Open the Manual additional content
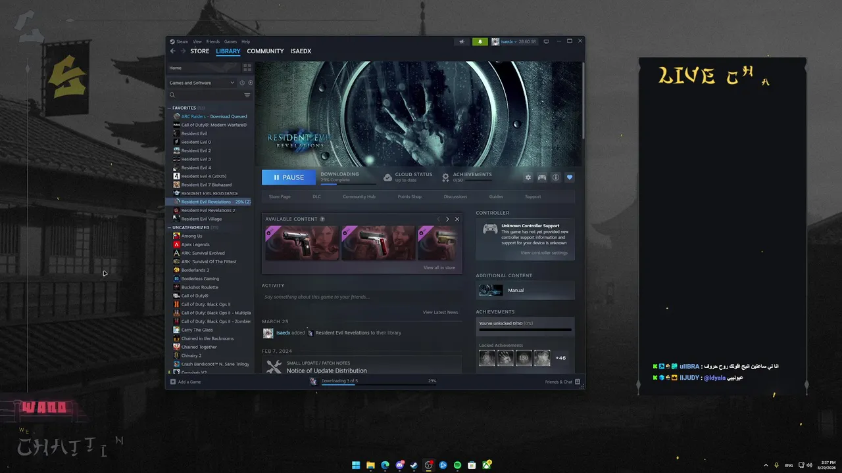 point(525,290)
